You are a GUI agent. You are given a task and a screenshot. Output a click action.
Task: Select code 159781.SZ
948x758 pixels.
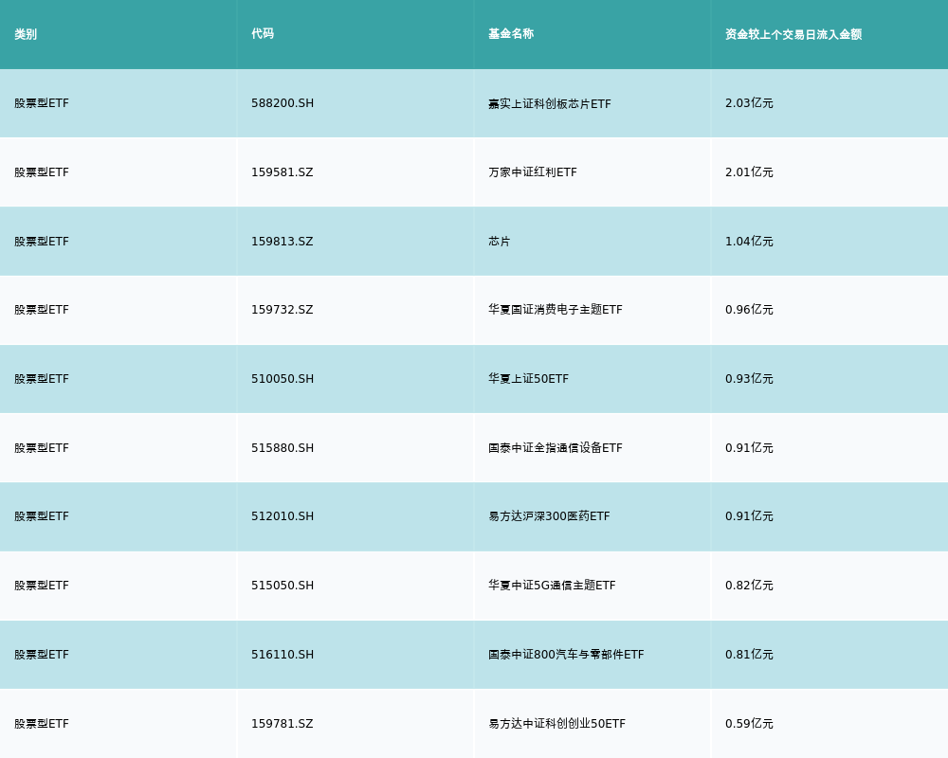[x=283, y=724]
